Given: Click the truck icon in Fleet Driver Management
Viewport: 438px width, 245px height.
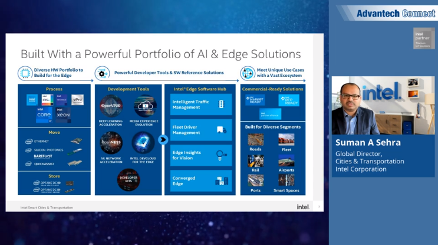Looking at the screenshot, I should tap(222, 130).
